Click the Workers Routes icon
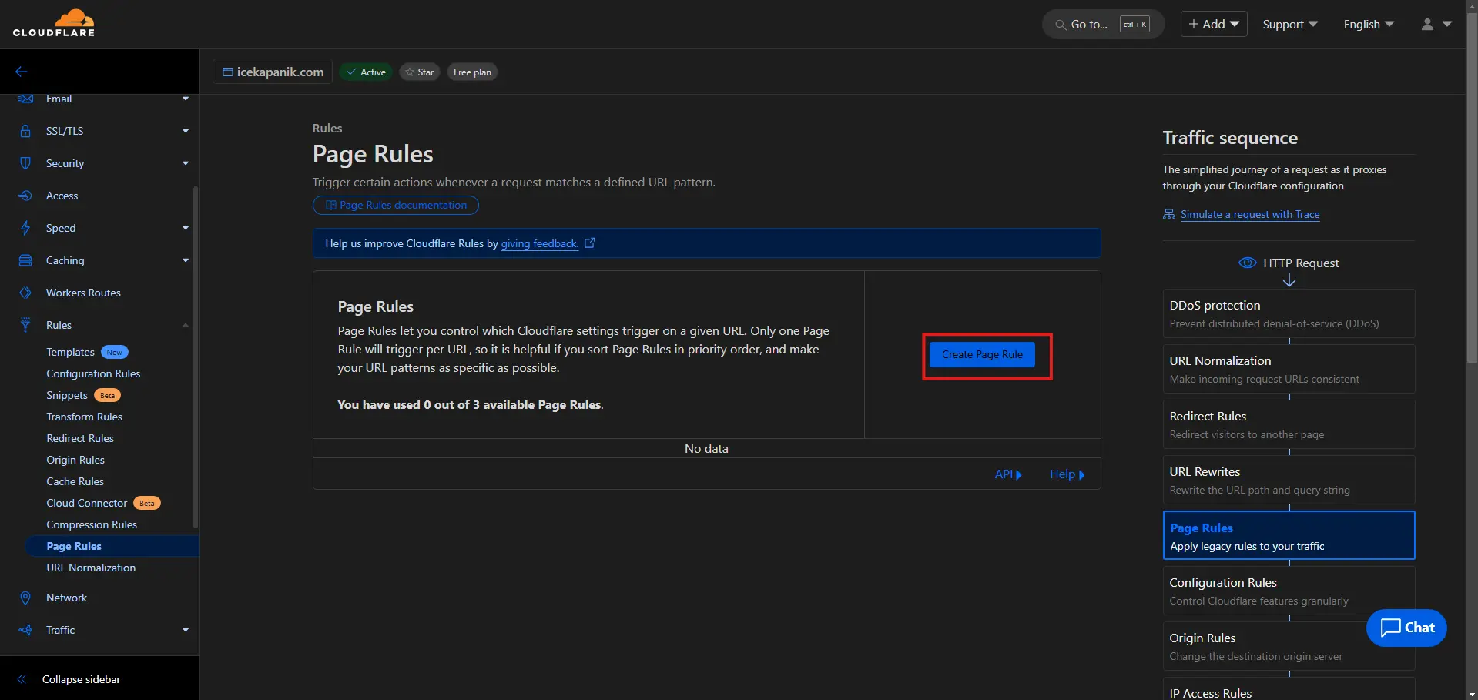 coord(25,293)
